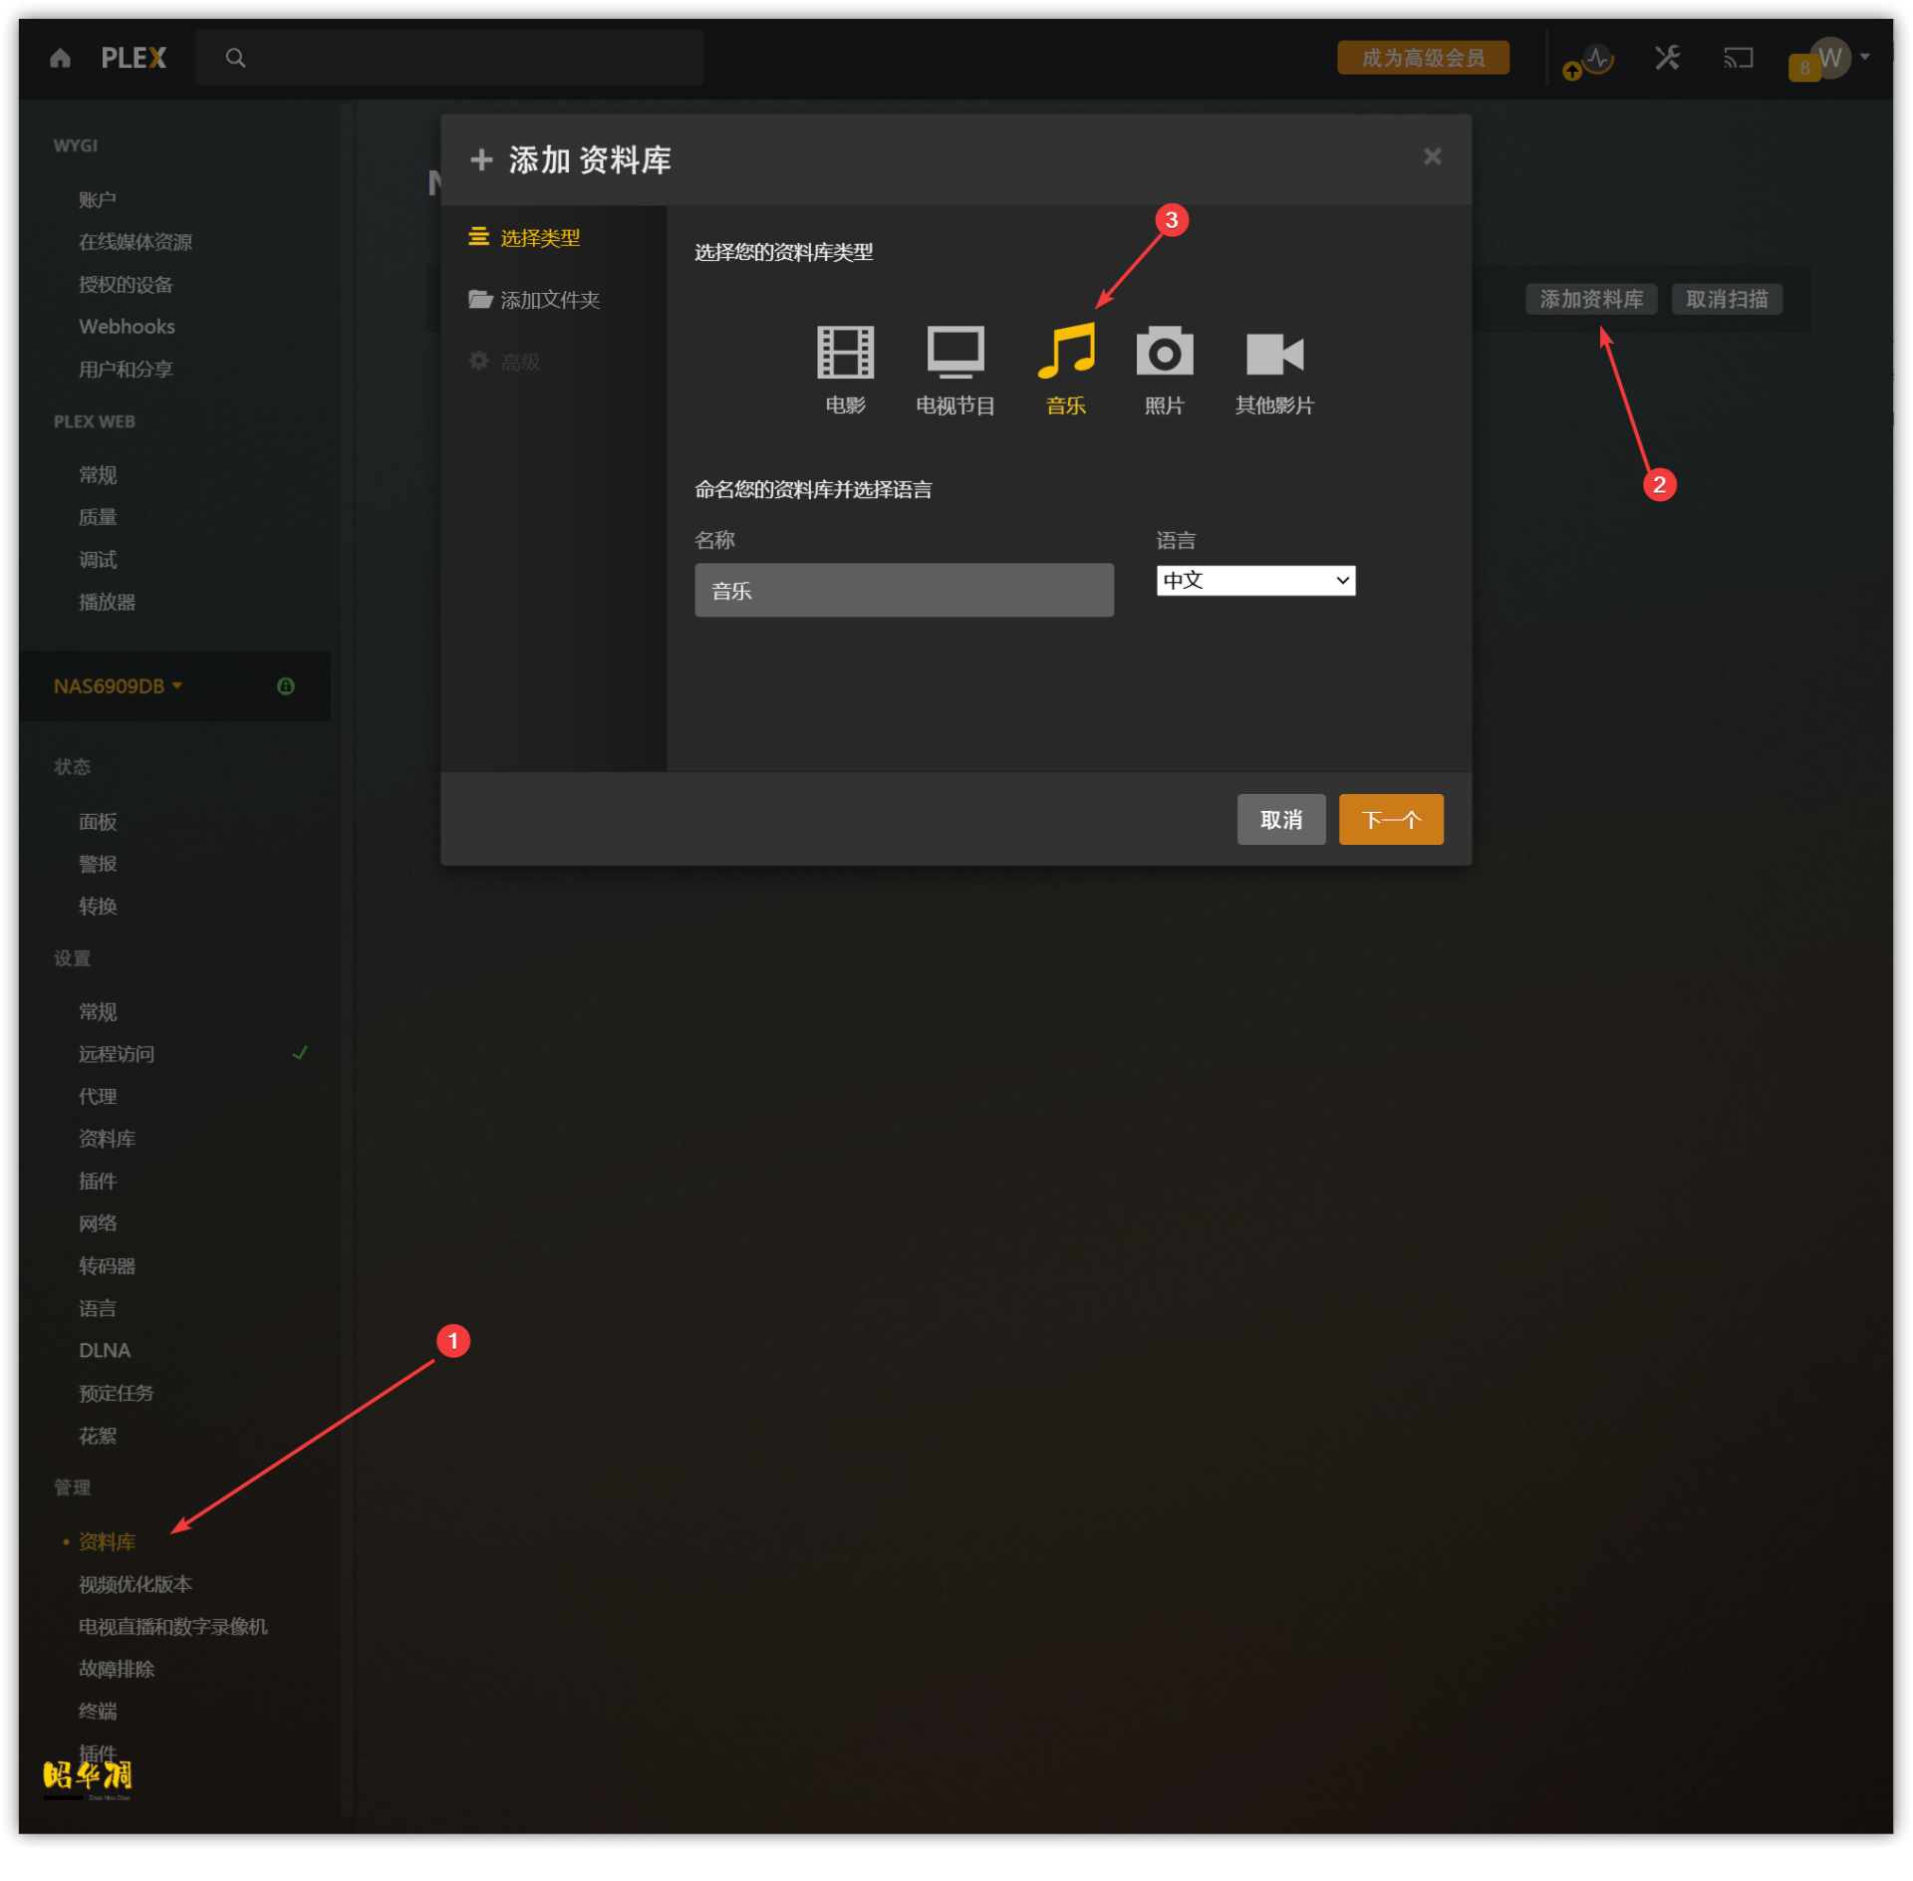Select the Music (音乐) note icon

1065,353
